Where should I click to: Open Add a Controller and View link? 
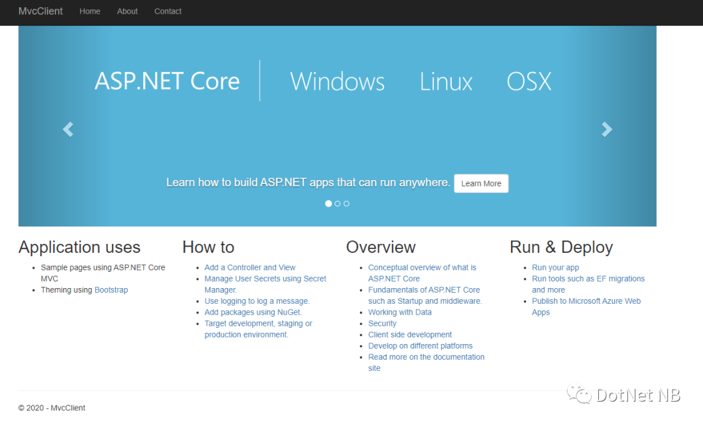(250, 267)
